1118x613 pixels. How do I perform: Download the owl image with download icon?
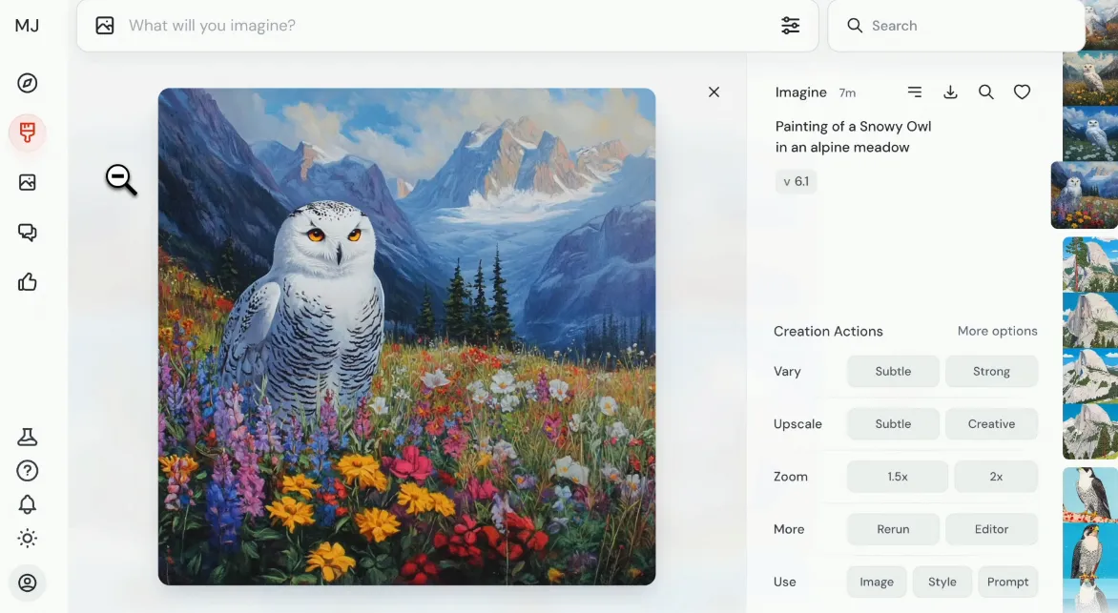pos(950,92)
